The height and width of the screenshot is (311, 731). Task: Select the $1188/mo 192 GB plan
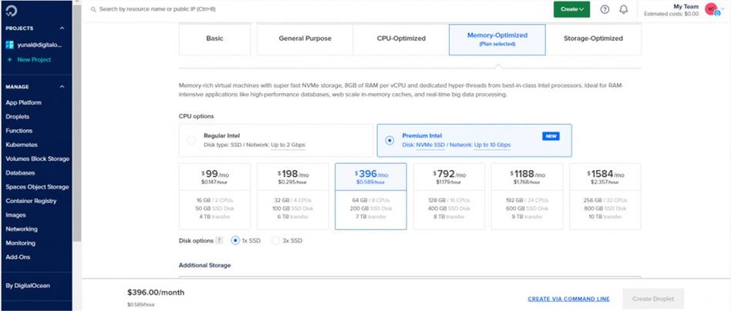527,196
